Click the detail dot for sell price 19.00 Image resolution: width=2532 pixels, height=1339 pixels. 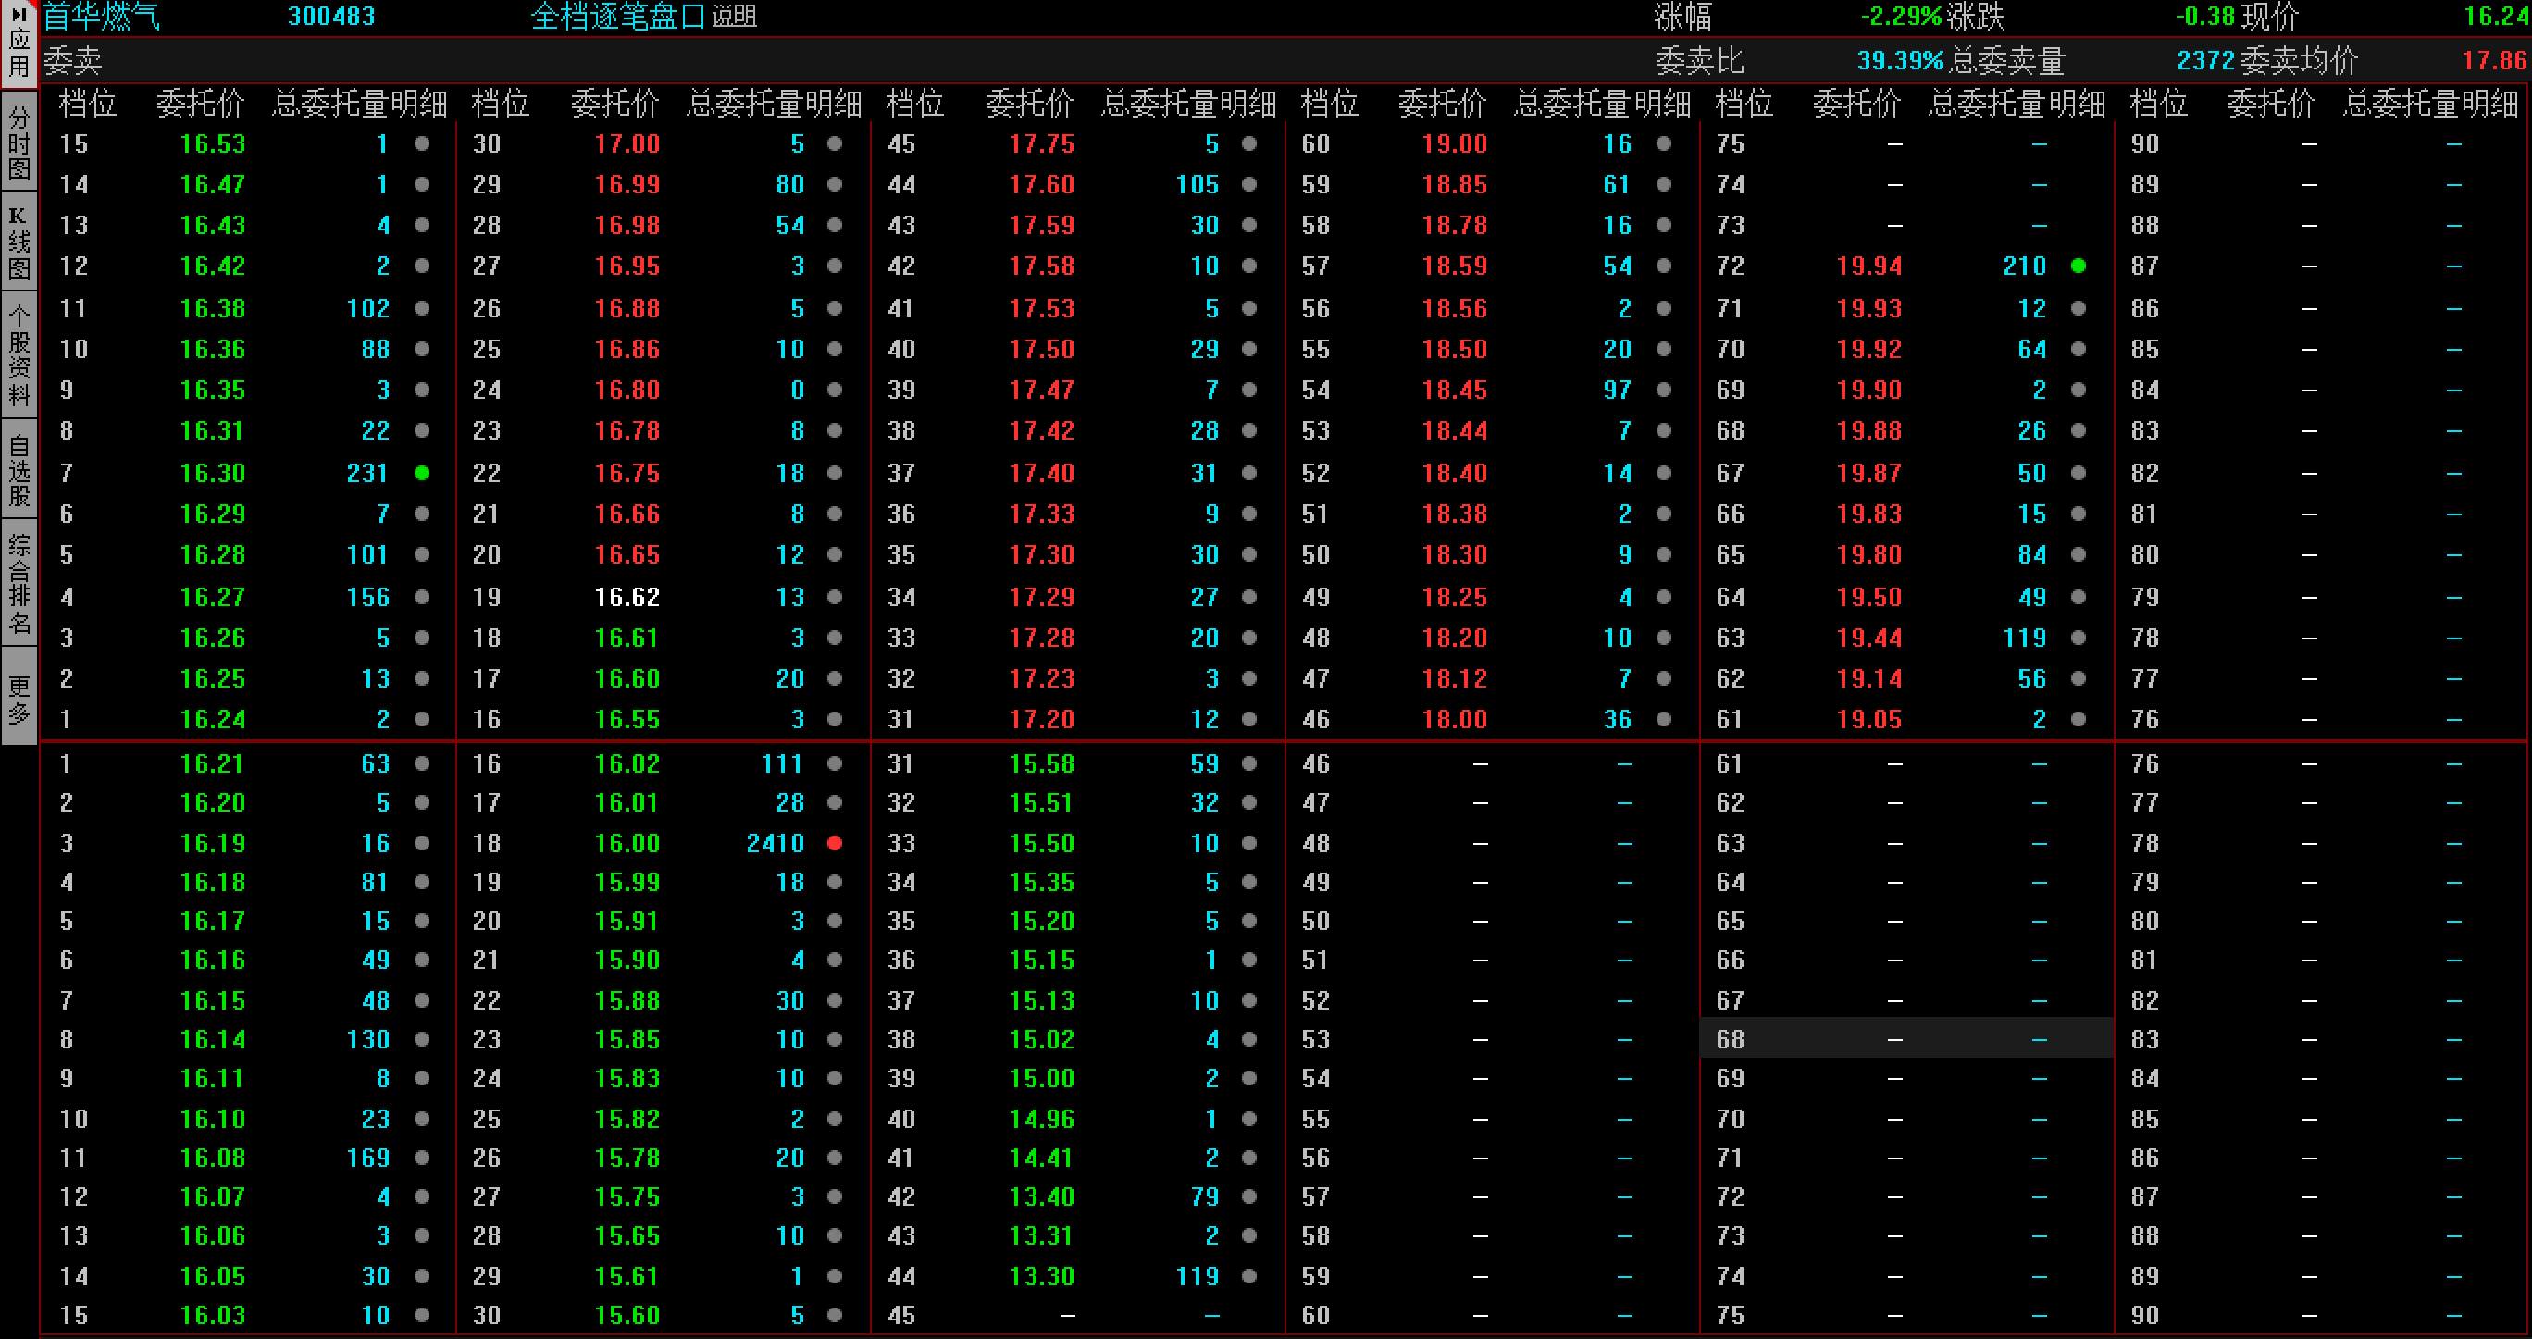1664,143
